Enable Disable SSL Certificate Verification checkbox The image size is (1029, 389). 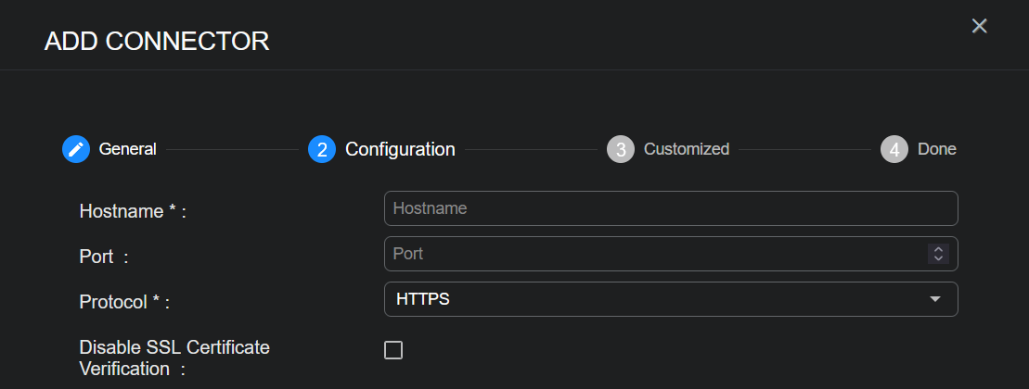pos(393,350)
